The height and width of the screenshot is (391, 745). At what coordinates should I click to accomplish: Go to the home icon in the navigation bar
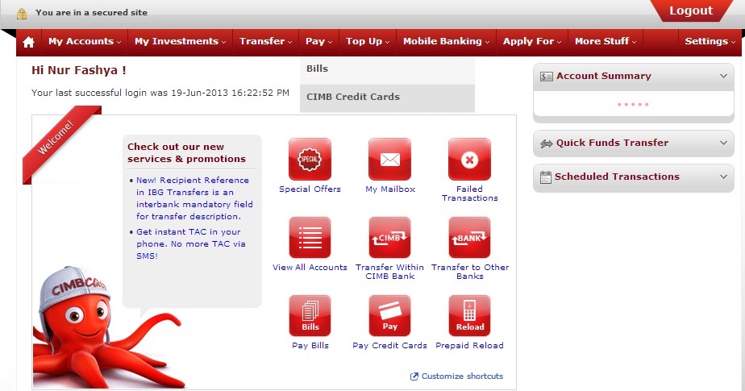pyautogui.click(x=28, y=42)
